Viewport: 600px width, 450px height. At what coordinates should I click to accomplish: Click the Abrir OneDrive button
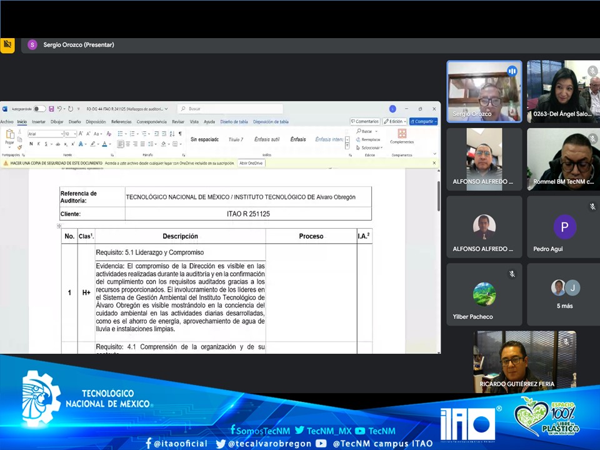tap(251, 163)
